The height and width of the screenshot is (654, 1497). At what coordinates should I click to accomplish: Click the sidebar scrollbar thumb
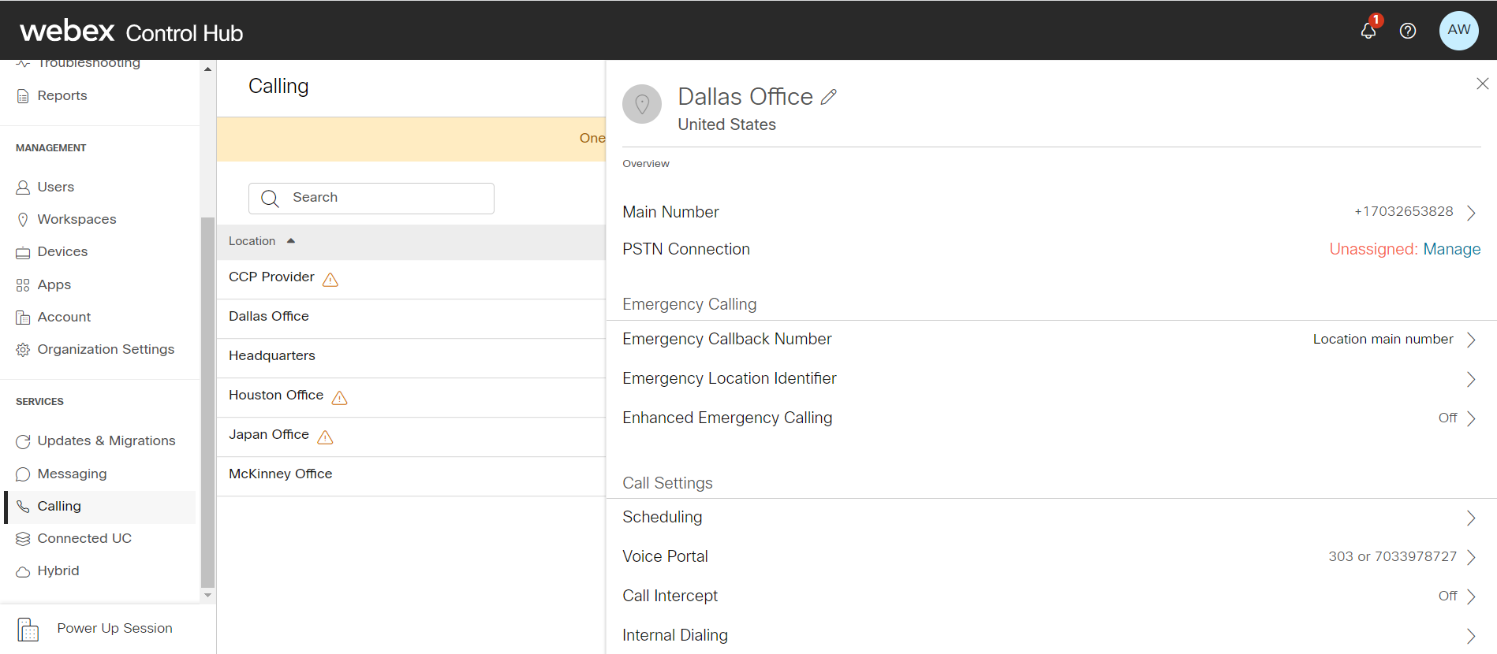click(x=207, y=402)
